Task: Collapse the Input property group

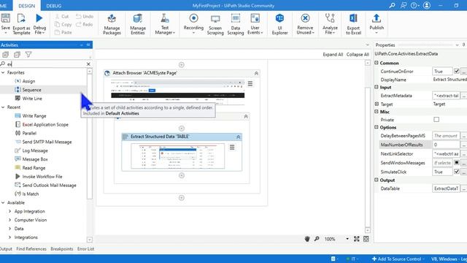Action: (377, 87)
